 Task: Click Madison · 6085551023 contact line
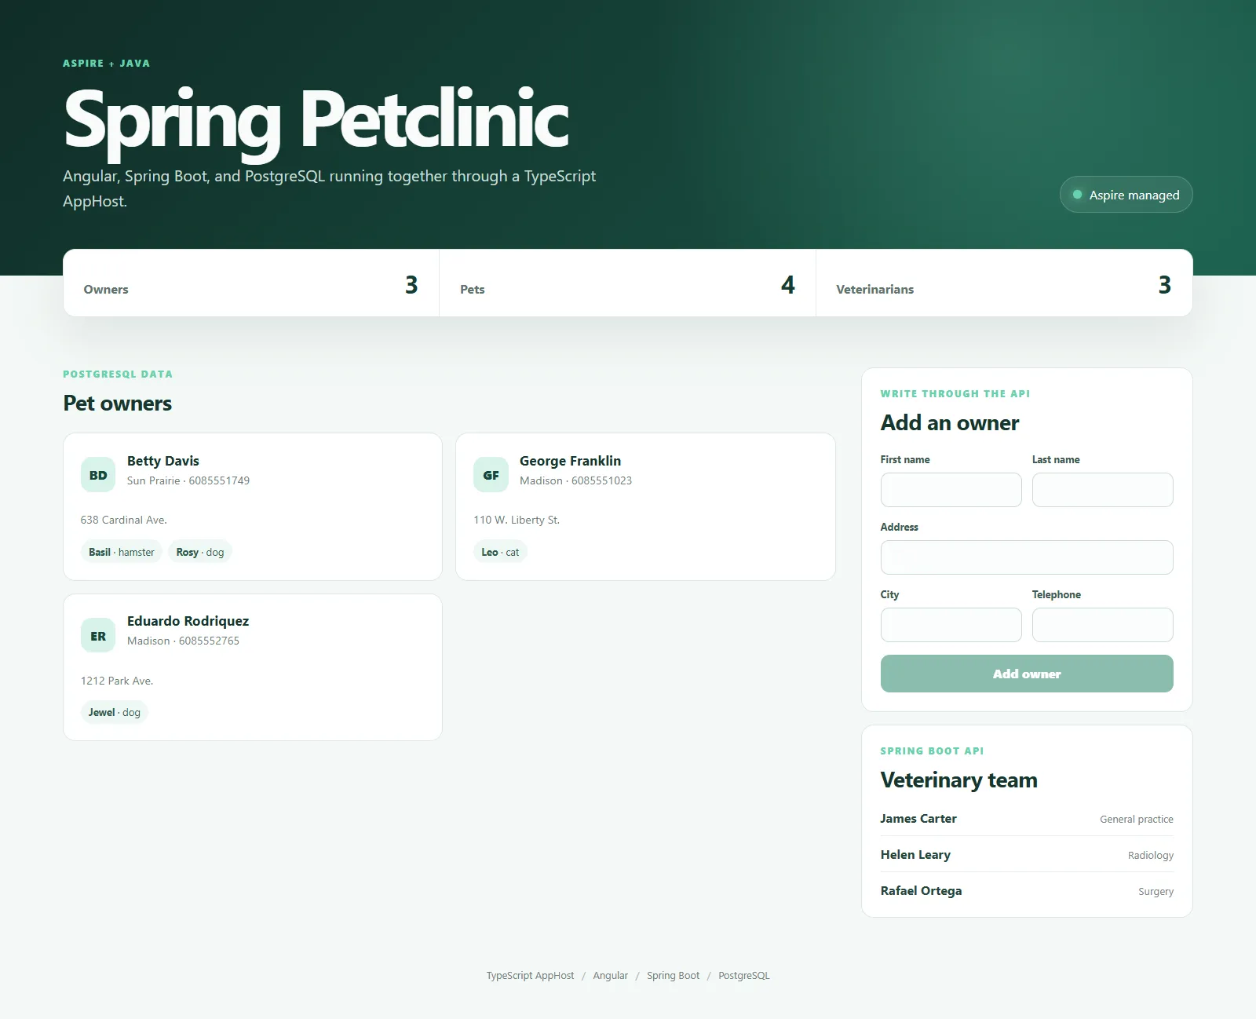tap(575, 480)
